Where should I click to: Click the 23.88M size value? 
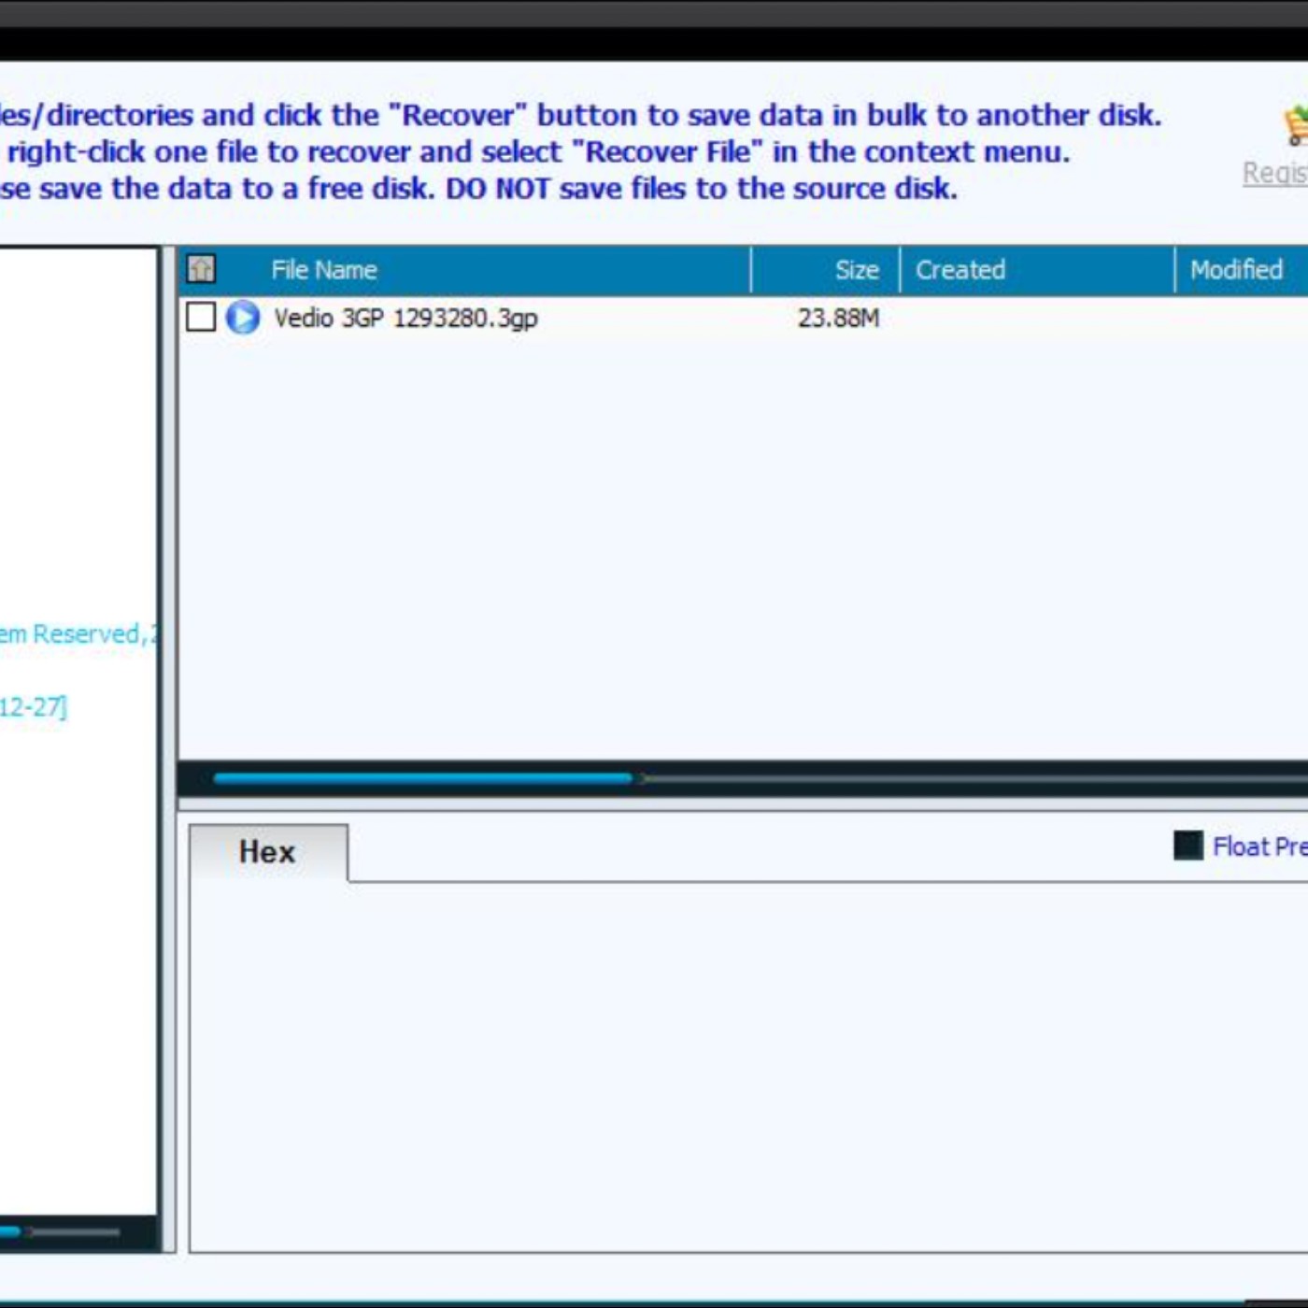(x=838, y=319)
